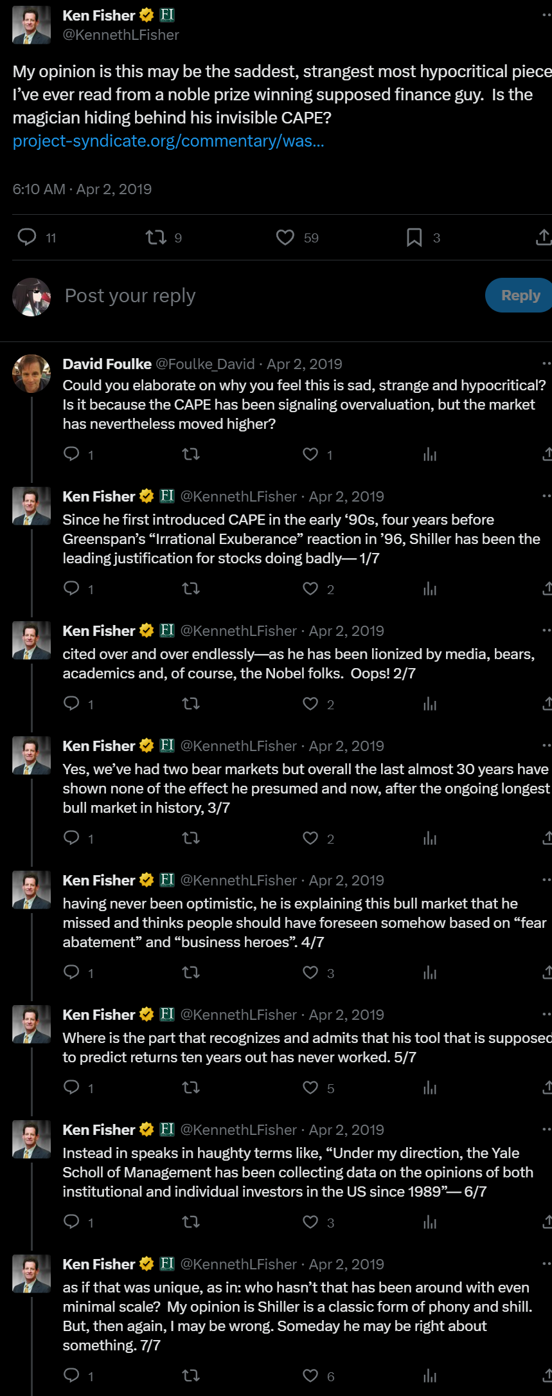Open the @KennethLFisher handle under header name
Image resolution: width=552 pixels, height=1396 pixels.
(121, 35)
